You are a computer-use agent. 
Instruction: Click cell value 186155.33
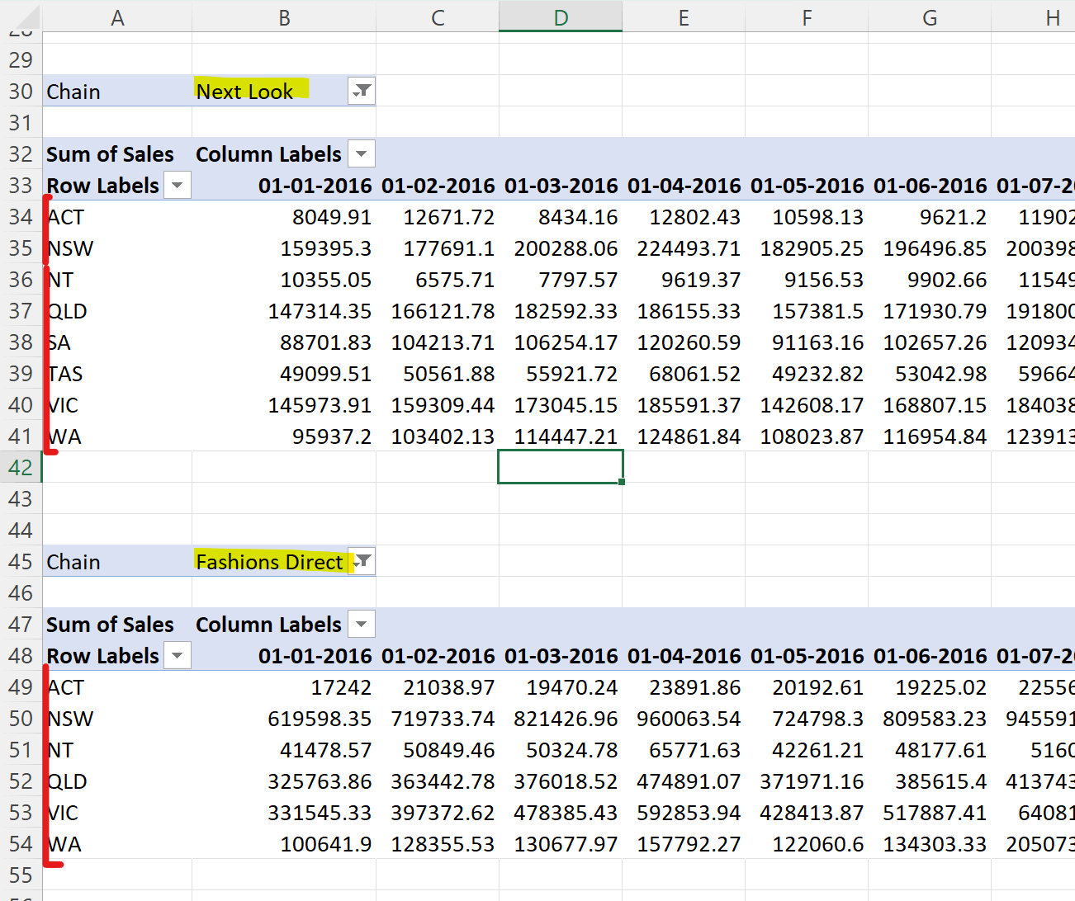click(x=684, y=310)
